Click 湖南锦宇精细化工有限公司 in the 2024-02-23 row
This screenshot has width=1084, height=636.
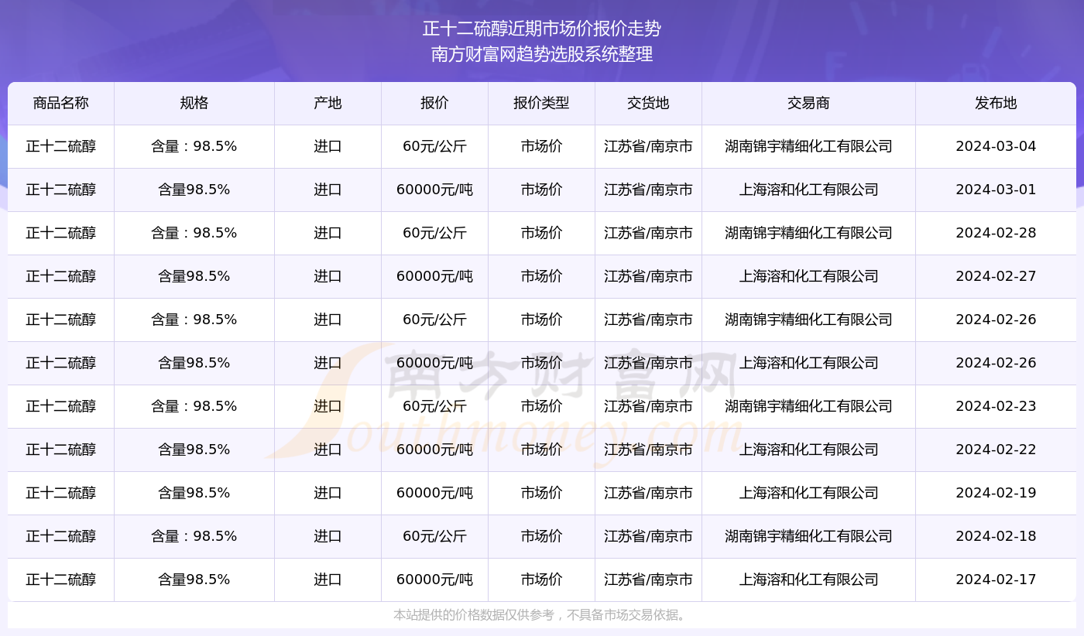[x=808, y=406]
